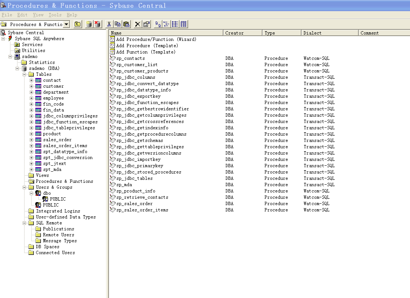Open the Edit menu
Screen dimensions: 410x298
22,15
